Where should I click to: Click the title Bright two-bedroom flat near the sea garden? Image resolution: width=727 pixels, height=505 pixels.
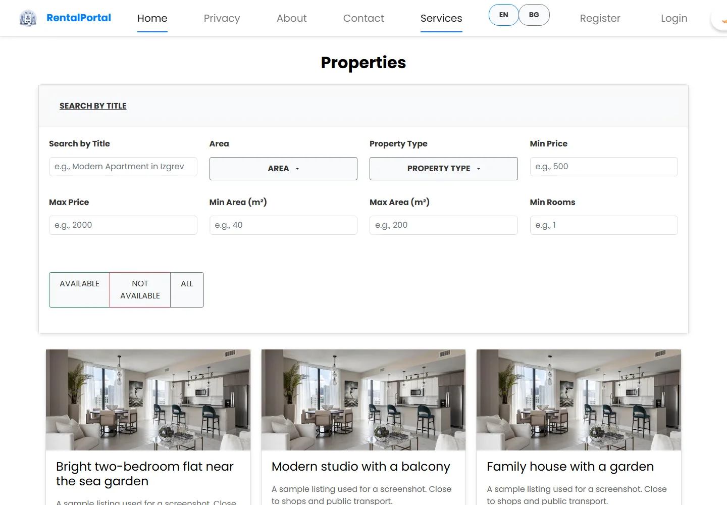coord(145,474)
